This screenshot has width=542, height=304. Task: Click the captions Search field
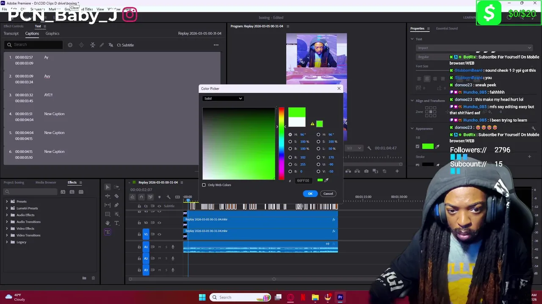point(34,45)
